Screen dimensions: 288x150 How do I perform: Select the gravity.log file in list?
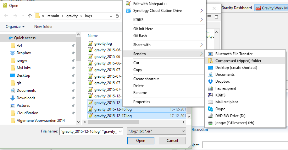pyautogui.click(x=103, y=44)
